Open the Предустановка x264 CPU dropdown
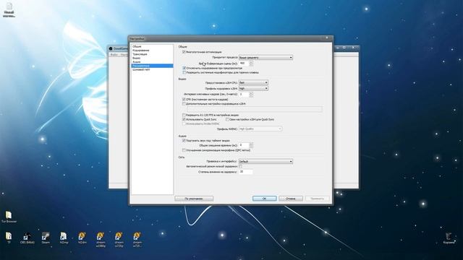 point(253,82)
